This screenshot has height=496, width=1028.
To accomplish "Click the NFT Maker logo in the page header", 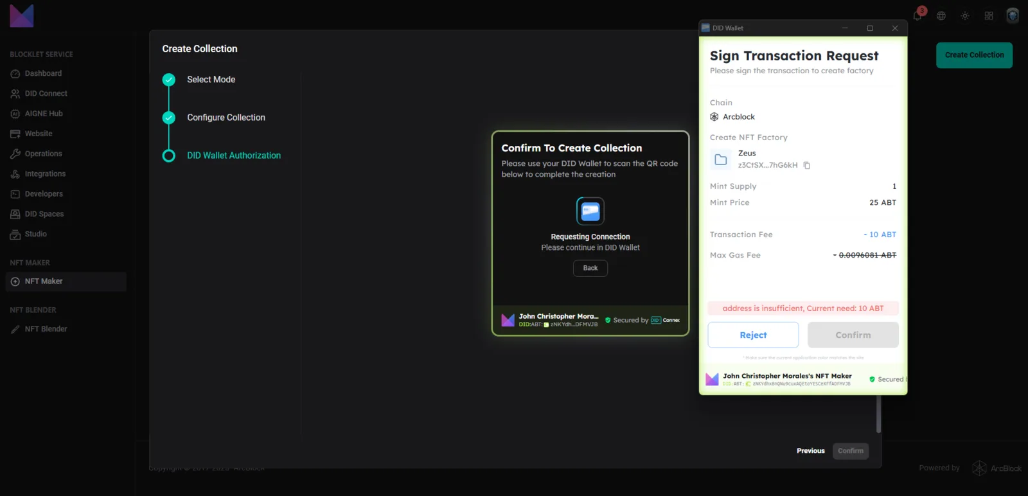I will click(x=22, y=15).
